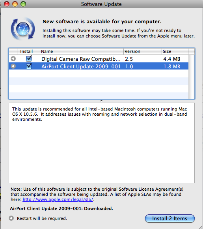Click the 1.8 MB size value

click(172, 67)
